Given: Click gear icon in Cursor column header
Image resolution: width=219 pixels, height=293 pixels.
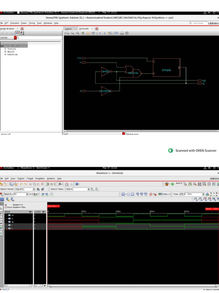Looking at the screenshot, I should click(x=44, y=212).
